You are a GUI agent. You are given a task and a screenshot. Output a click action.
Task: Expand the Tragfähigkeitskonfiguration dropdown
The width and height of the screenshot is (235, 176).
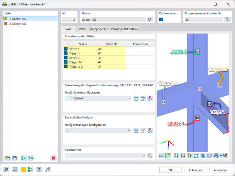pyautogui.click(x=129, y=98)
